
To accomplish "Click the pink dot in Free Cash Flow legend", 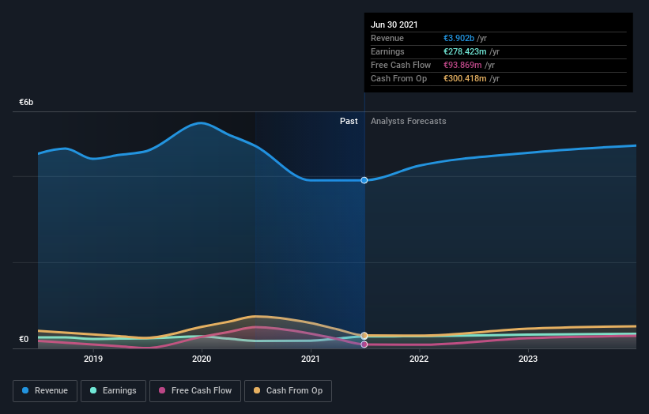I will (x=162, y=390).
